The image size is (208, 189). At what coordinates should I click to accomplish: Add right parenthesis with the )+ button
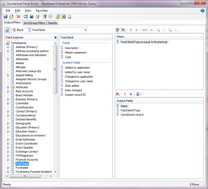point(171,30)
